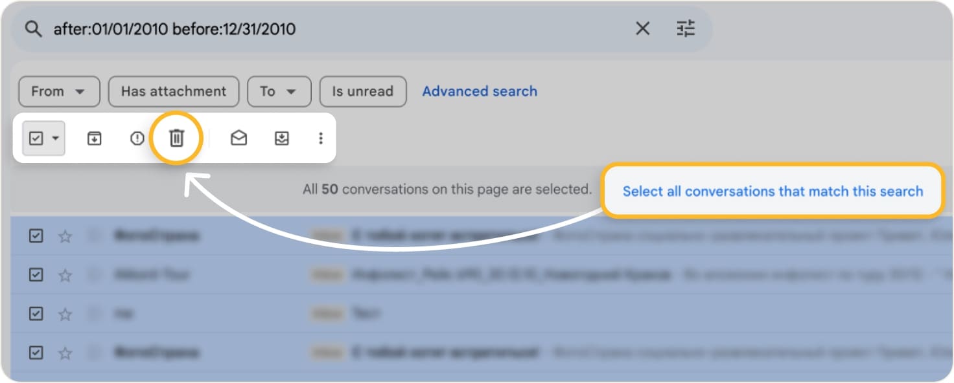Image resolution: width=954 pixels, height=383 pixels.
Task: Uncheck the first email's row checkbox
Action: [36, 236]
